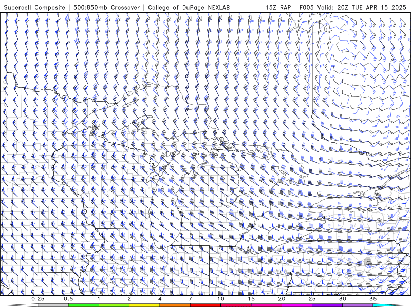Image resolution: width=411 pixels, height=308 pixels.
Task: Click the 0.25 legend value
Action: point(38,299)
